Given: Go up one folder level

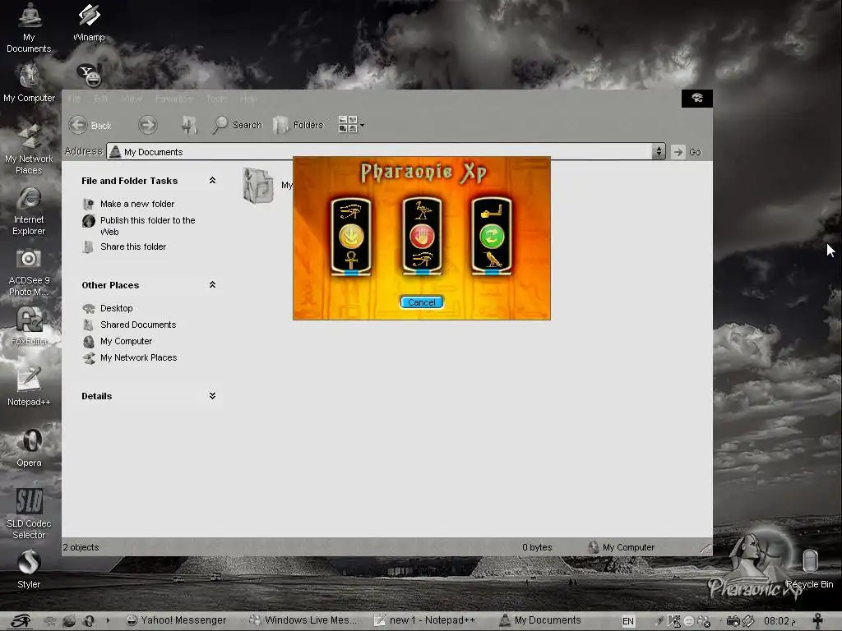Looking at the screenshot, I should (x=188, y=125).
